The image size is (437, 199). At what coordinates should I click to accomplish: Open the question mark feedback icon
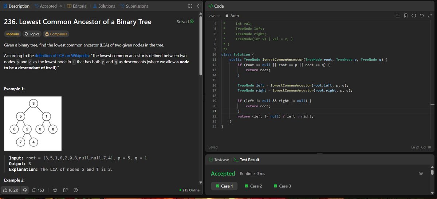pos(76,190)
